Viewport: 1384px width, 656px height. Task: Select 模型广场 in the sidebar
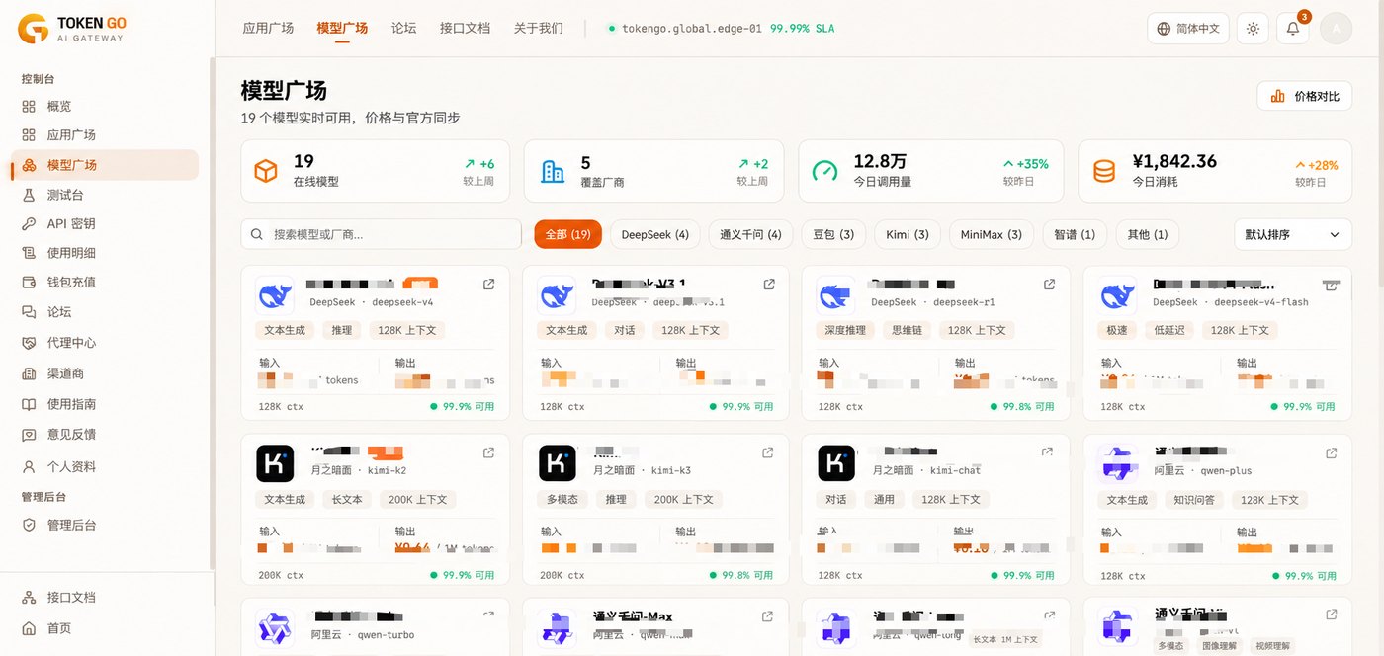pyautogui.click(x=105, y=165)
